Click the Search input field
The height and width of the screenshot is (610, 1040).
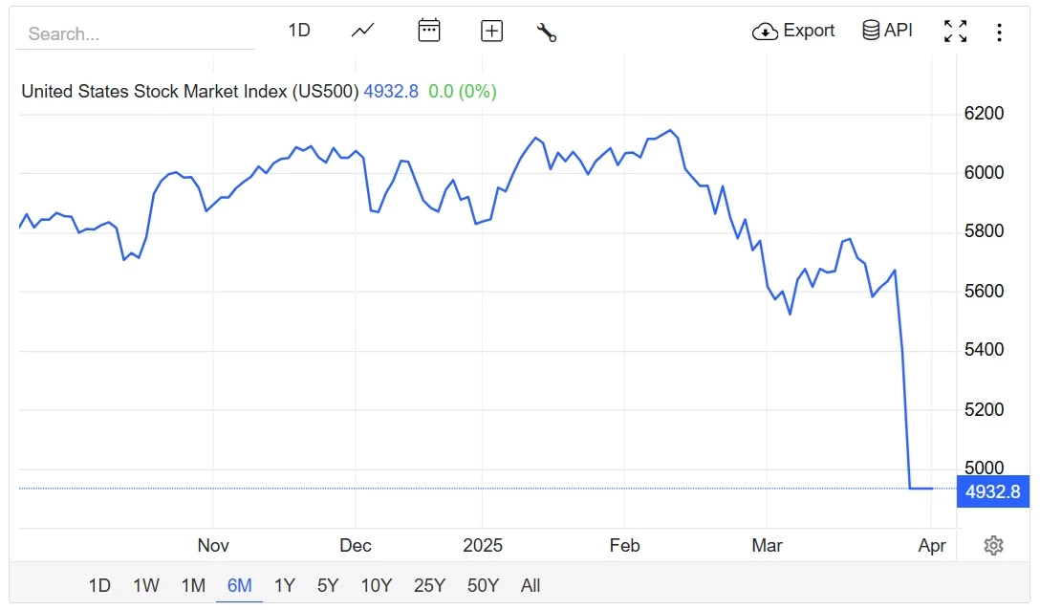click(x=136, y=33)
